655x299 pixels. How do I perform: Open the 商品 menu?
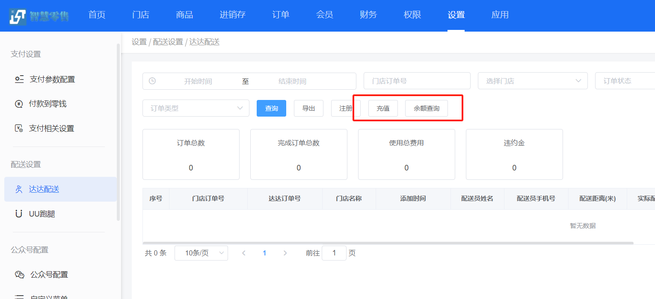point(185,15)
